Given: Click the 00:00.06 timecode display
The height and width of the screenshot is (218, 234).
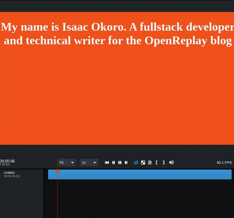Looking at the screenshot, I should coord(7,161).
